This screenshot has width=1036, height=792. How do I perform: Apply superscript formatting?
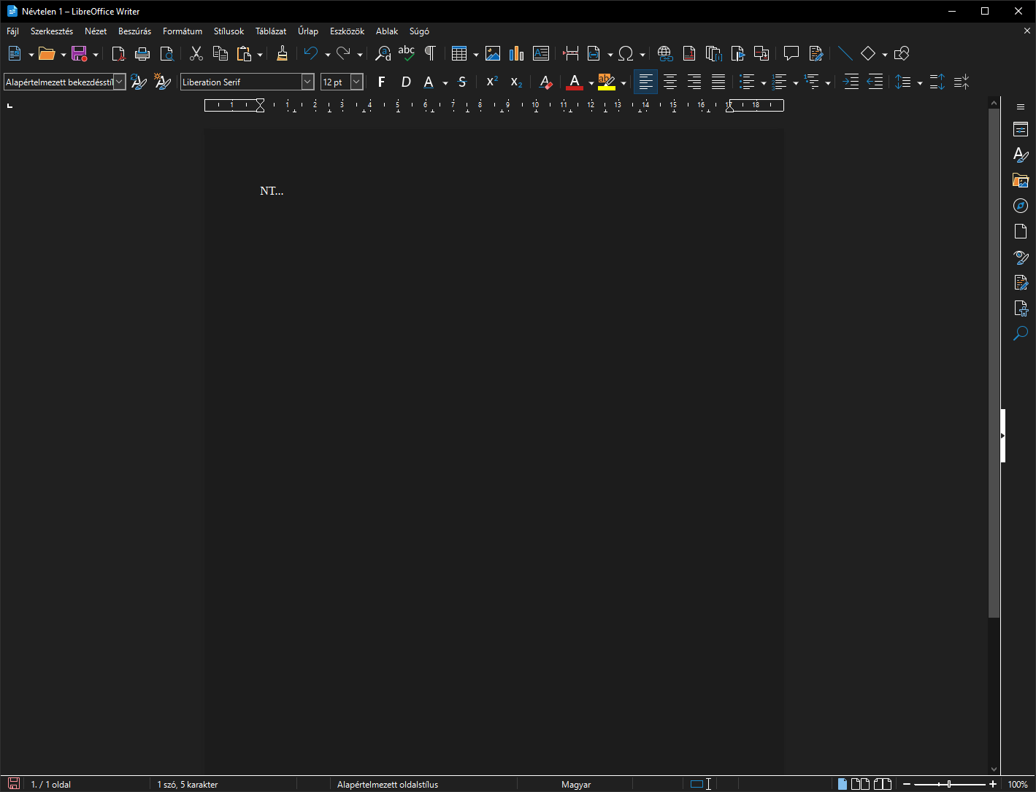tap(491, 82)
